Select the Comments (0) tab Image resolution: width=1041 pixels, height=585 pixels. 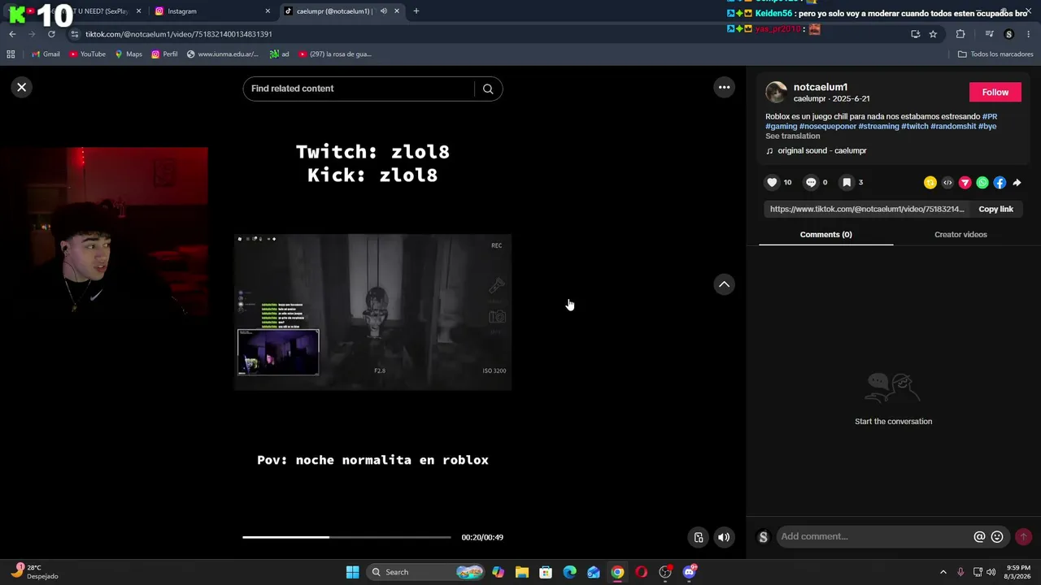pos(825,235)
